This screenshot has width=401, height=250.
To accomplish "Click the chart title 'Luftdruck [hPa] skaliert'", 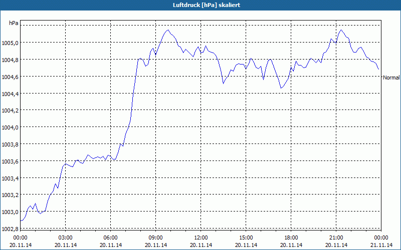I will [207, 5].
